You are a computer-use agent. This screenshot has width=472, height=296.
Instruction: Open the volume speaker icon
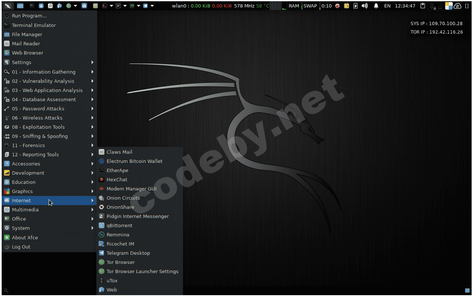click(x=364, y=6)
